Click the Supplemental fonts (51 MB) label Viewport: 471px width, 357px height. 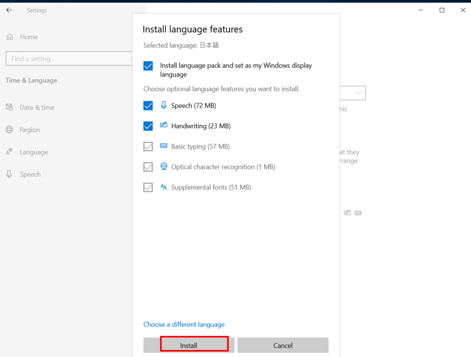(211, 187)
